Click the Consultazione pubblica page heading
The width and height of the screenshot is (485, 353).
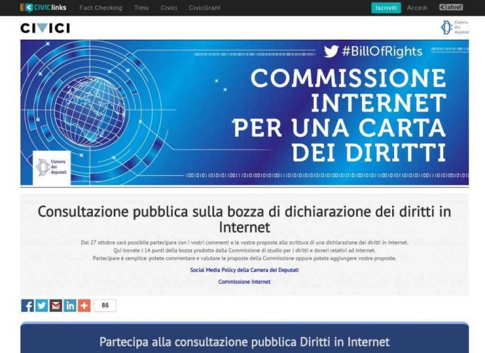pos(244,219)
